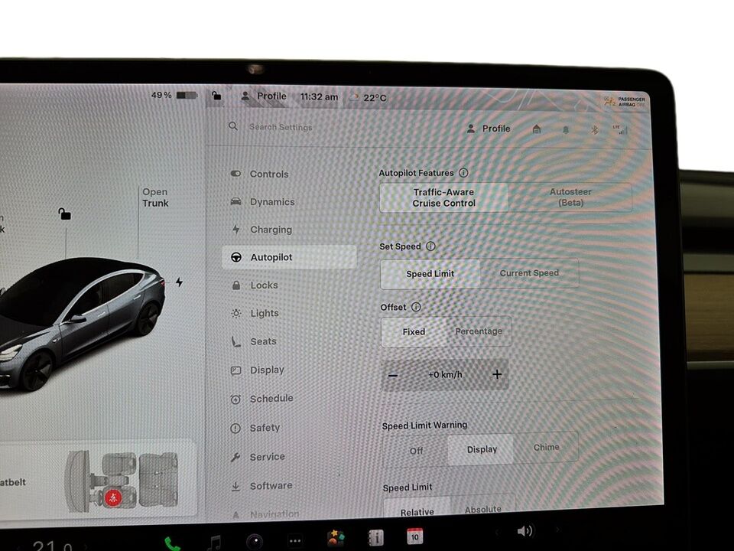Tap the Autopilot steering wheel icon
Viewport: 734px width, 551px height.
coord(236,257)
